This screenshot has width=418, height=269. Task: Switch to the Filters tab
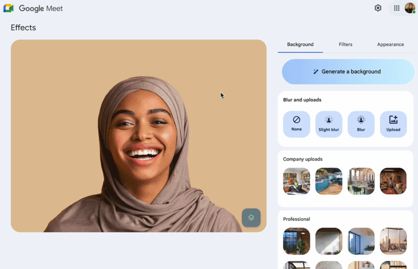pos(345,44)
